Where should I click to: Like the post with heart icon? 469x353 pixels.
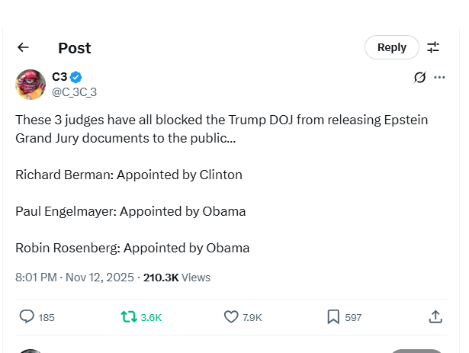[x=231, y=316]
